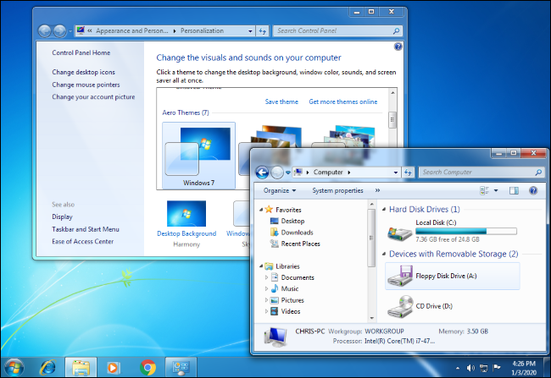This screenshot has width=551, height=378.
Task: Click the help icon in the Computer window
Action: (x=533, y=191)
